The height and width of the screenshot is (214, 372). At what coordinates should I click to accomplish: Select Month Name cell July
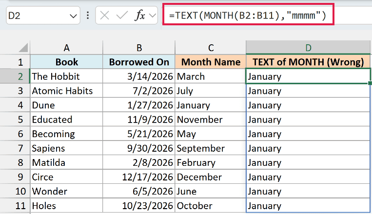211,90
